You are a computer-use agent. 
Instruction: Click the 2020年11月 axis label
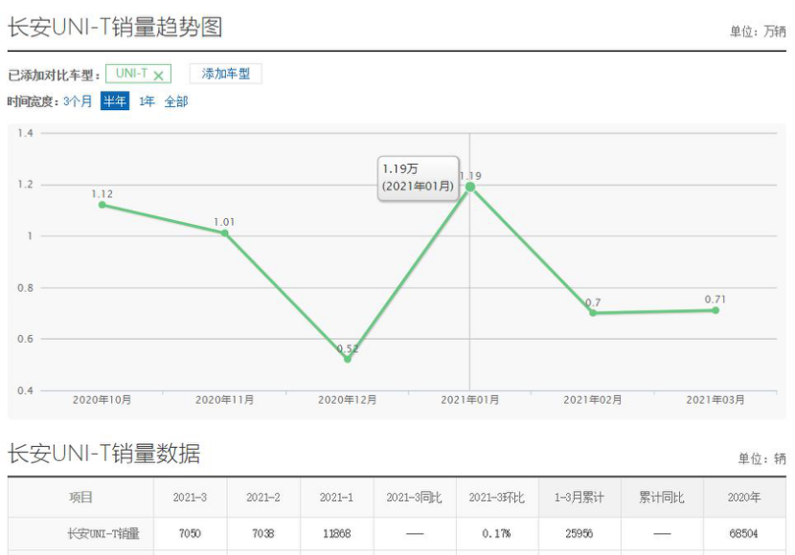click(224, 400)
